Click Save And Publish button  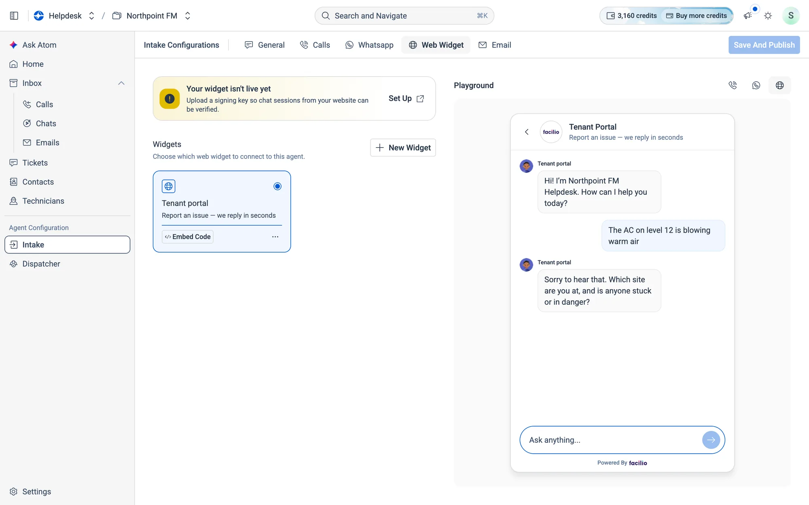click(764, 45)
